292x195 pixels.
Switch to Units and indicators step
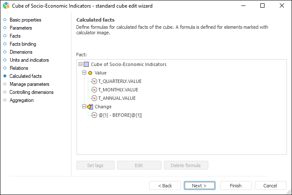(x=29, y=60)
